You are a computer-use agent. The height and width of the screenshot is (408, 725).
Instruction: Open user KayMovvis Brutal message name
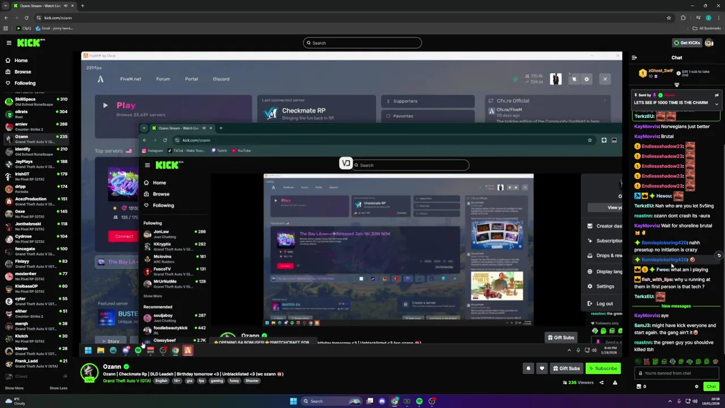tap(646, 137)
